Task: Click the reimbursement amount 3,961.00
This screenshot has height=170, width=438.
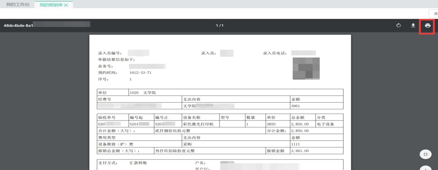Action: click(x=300, y=151)
